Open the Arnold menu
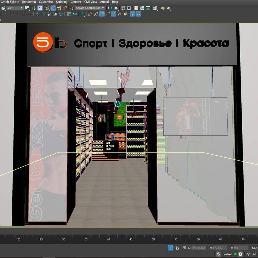The image size is (258, 258). point(104,2)
